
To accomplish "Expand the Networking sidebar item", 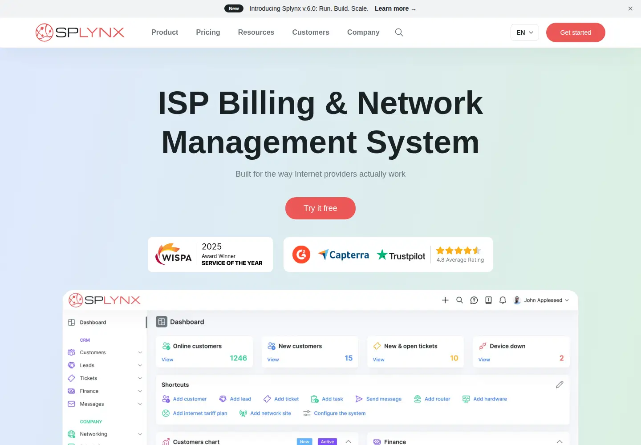I will pyautogui.click(x=105, y=434).
